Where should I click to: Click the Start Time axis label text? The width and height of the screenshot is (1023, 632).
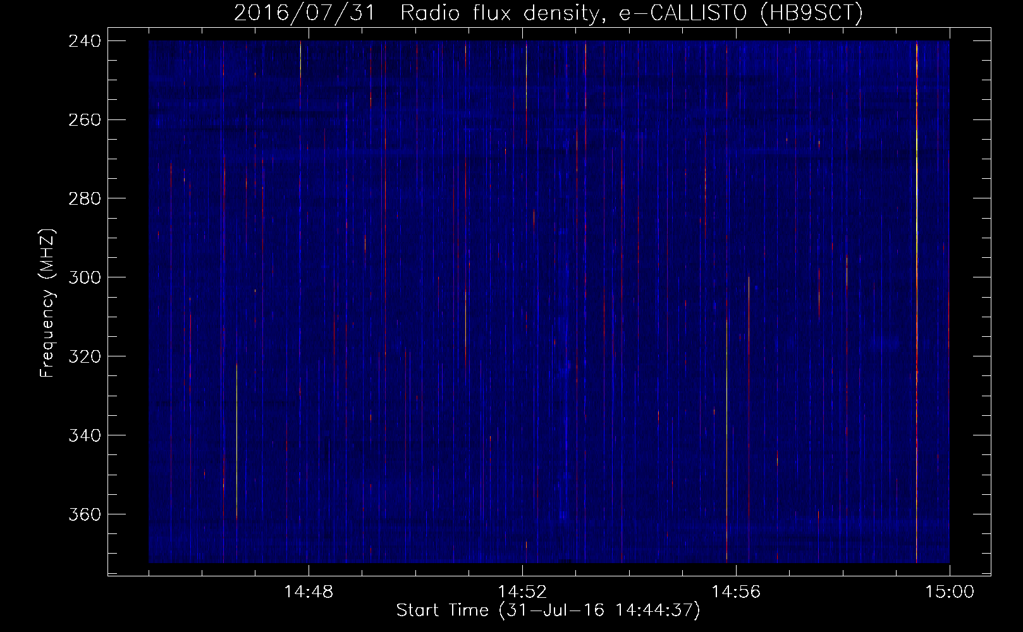pyautogui.click(x=548, y=611)
